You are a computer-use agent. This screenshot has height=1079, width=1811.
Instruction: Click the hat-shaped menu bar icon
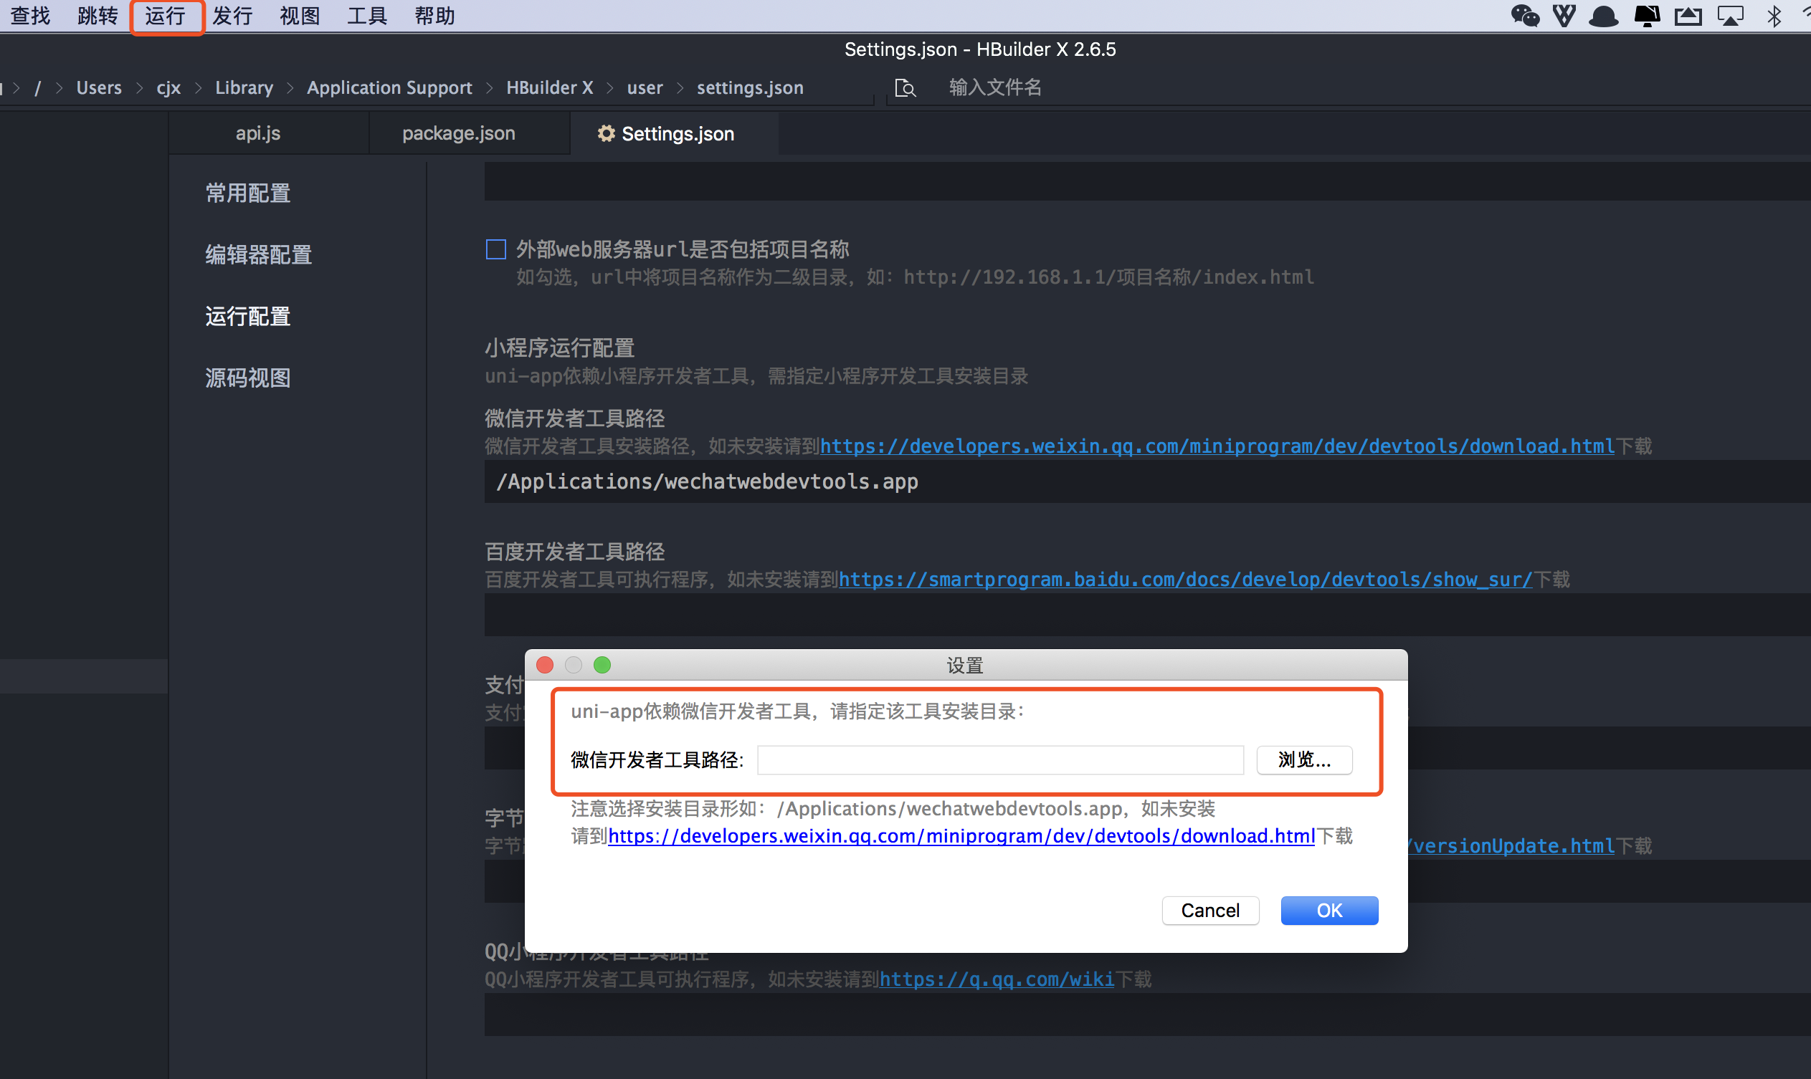(1604, 15)
